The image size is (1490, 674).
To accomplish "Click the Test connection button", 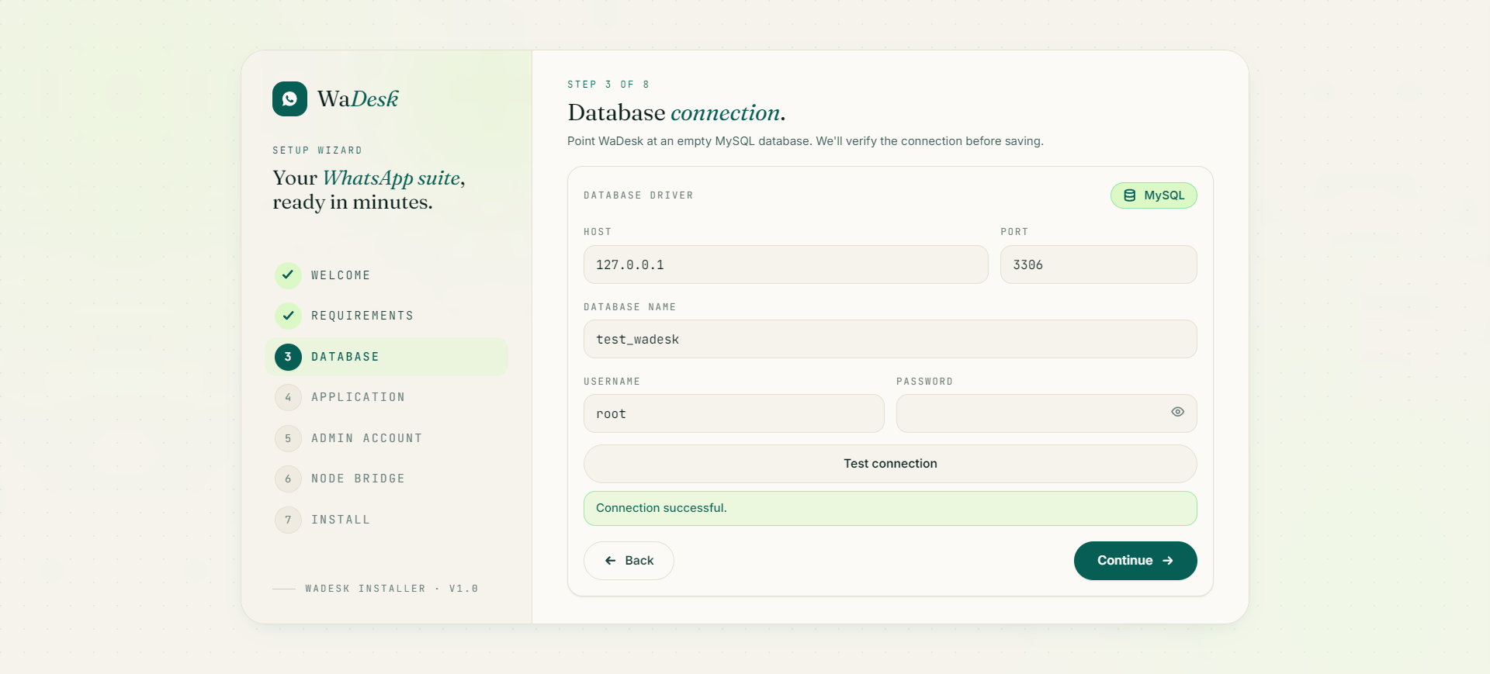I will pos(890,464).
